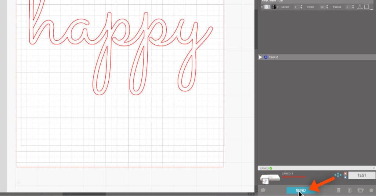Click the CAMEO 3 device name
This screenshot has width=376, height=196.
[x=287, y=174]
